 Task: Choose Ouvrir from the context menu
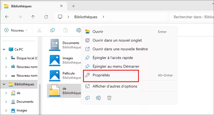[x=129, y=32]
